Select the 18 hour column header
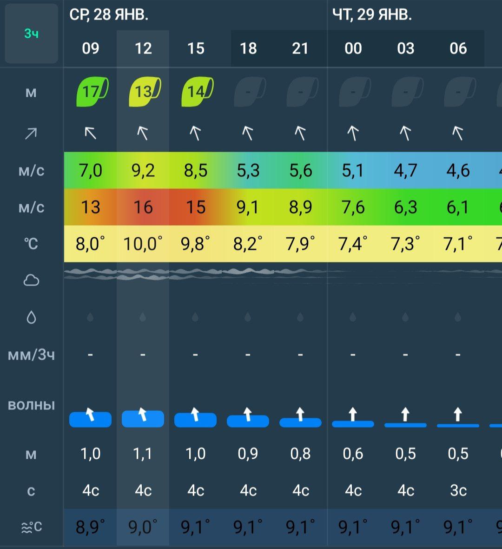Viewport: 502px width, 549px height. (248, 48)
